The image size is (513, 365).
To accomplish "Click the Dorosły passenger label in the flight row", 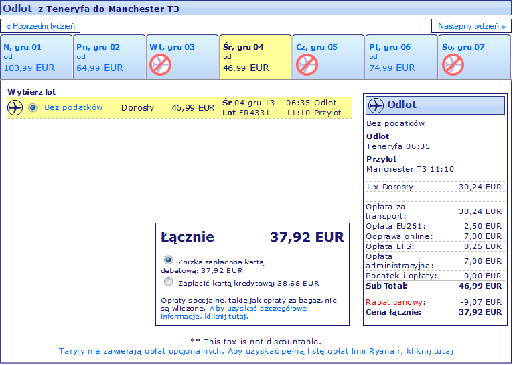I will click(x=137, y=108).
